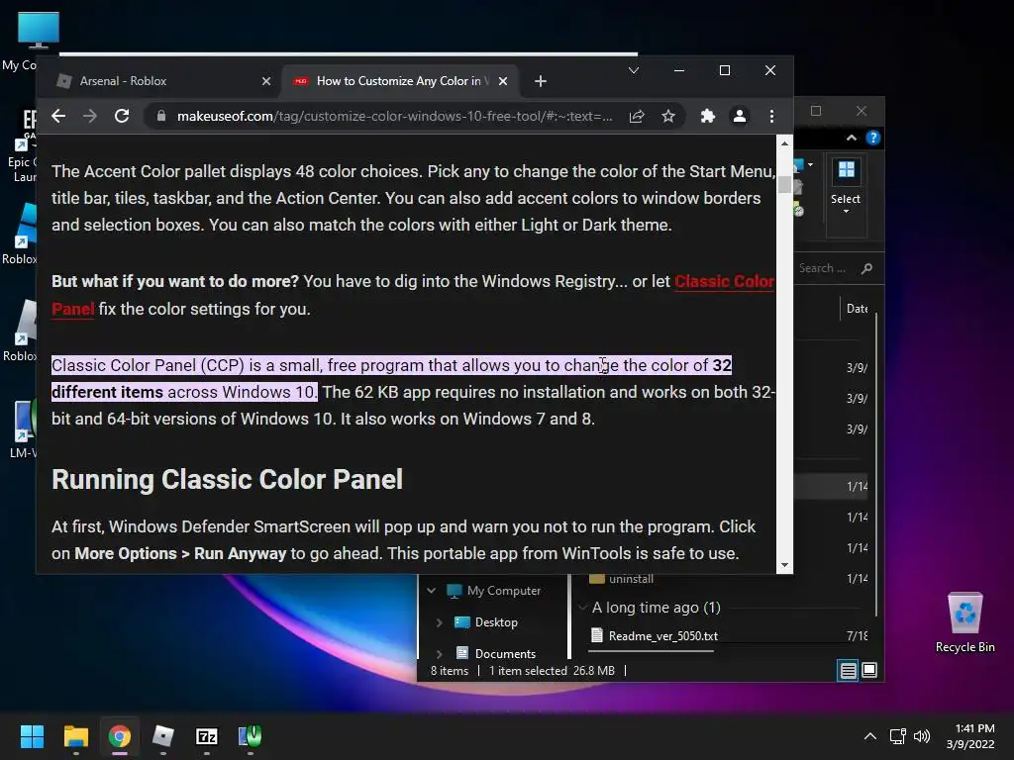The width and height of the screenshot is (1014, 760).
Task: Click the page scrollbar down arrow
Action: tap(784, 565)
